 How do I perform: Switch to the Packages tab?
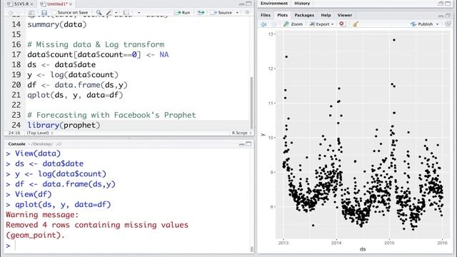(304, 15)
